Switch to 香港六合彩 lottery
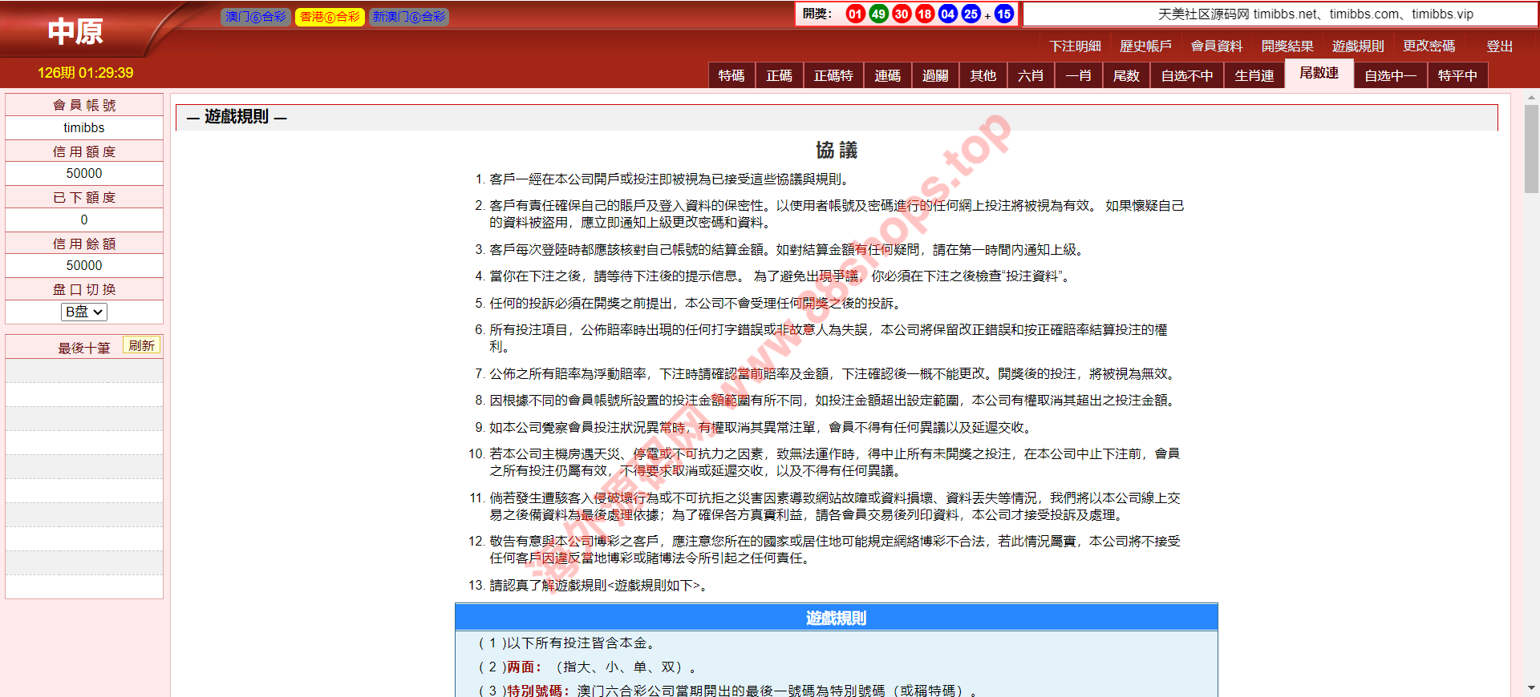Viewport: 1540px width, 697px height. pos(330,17)
